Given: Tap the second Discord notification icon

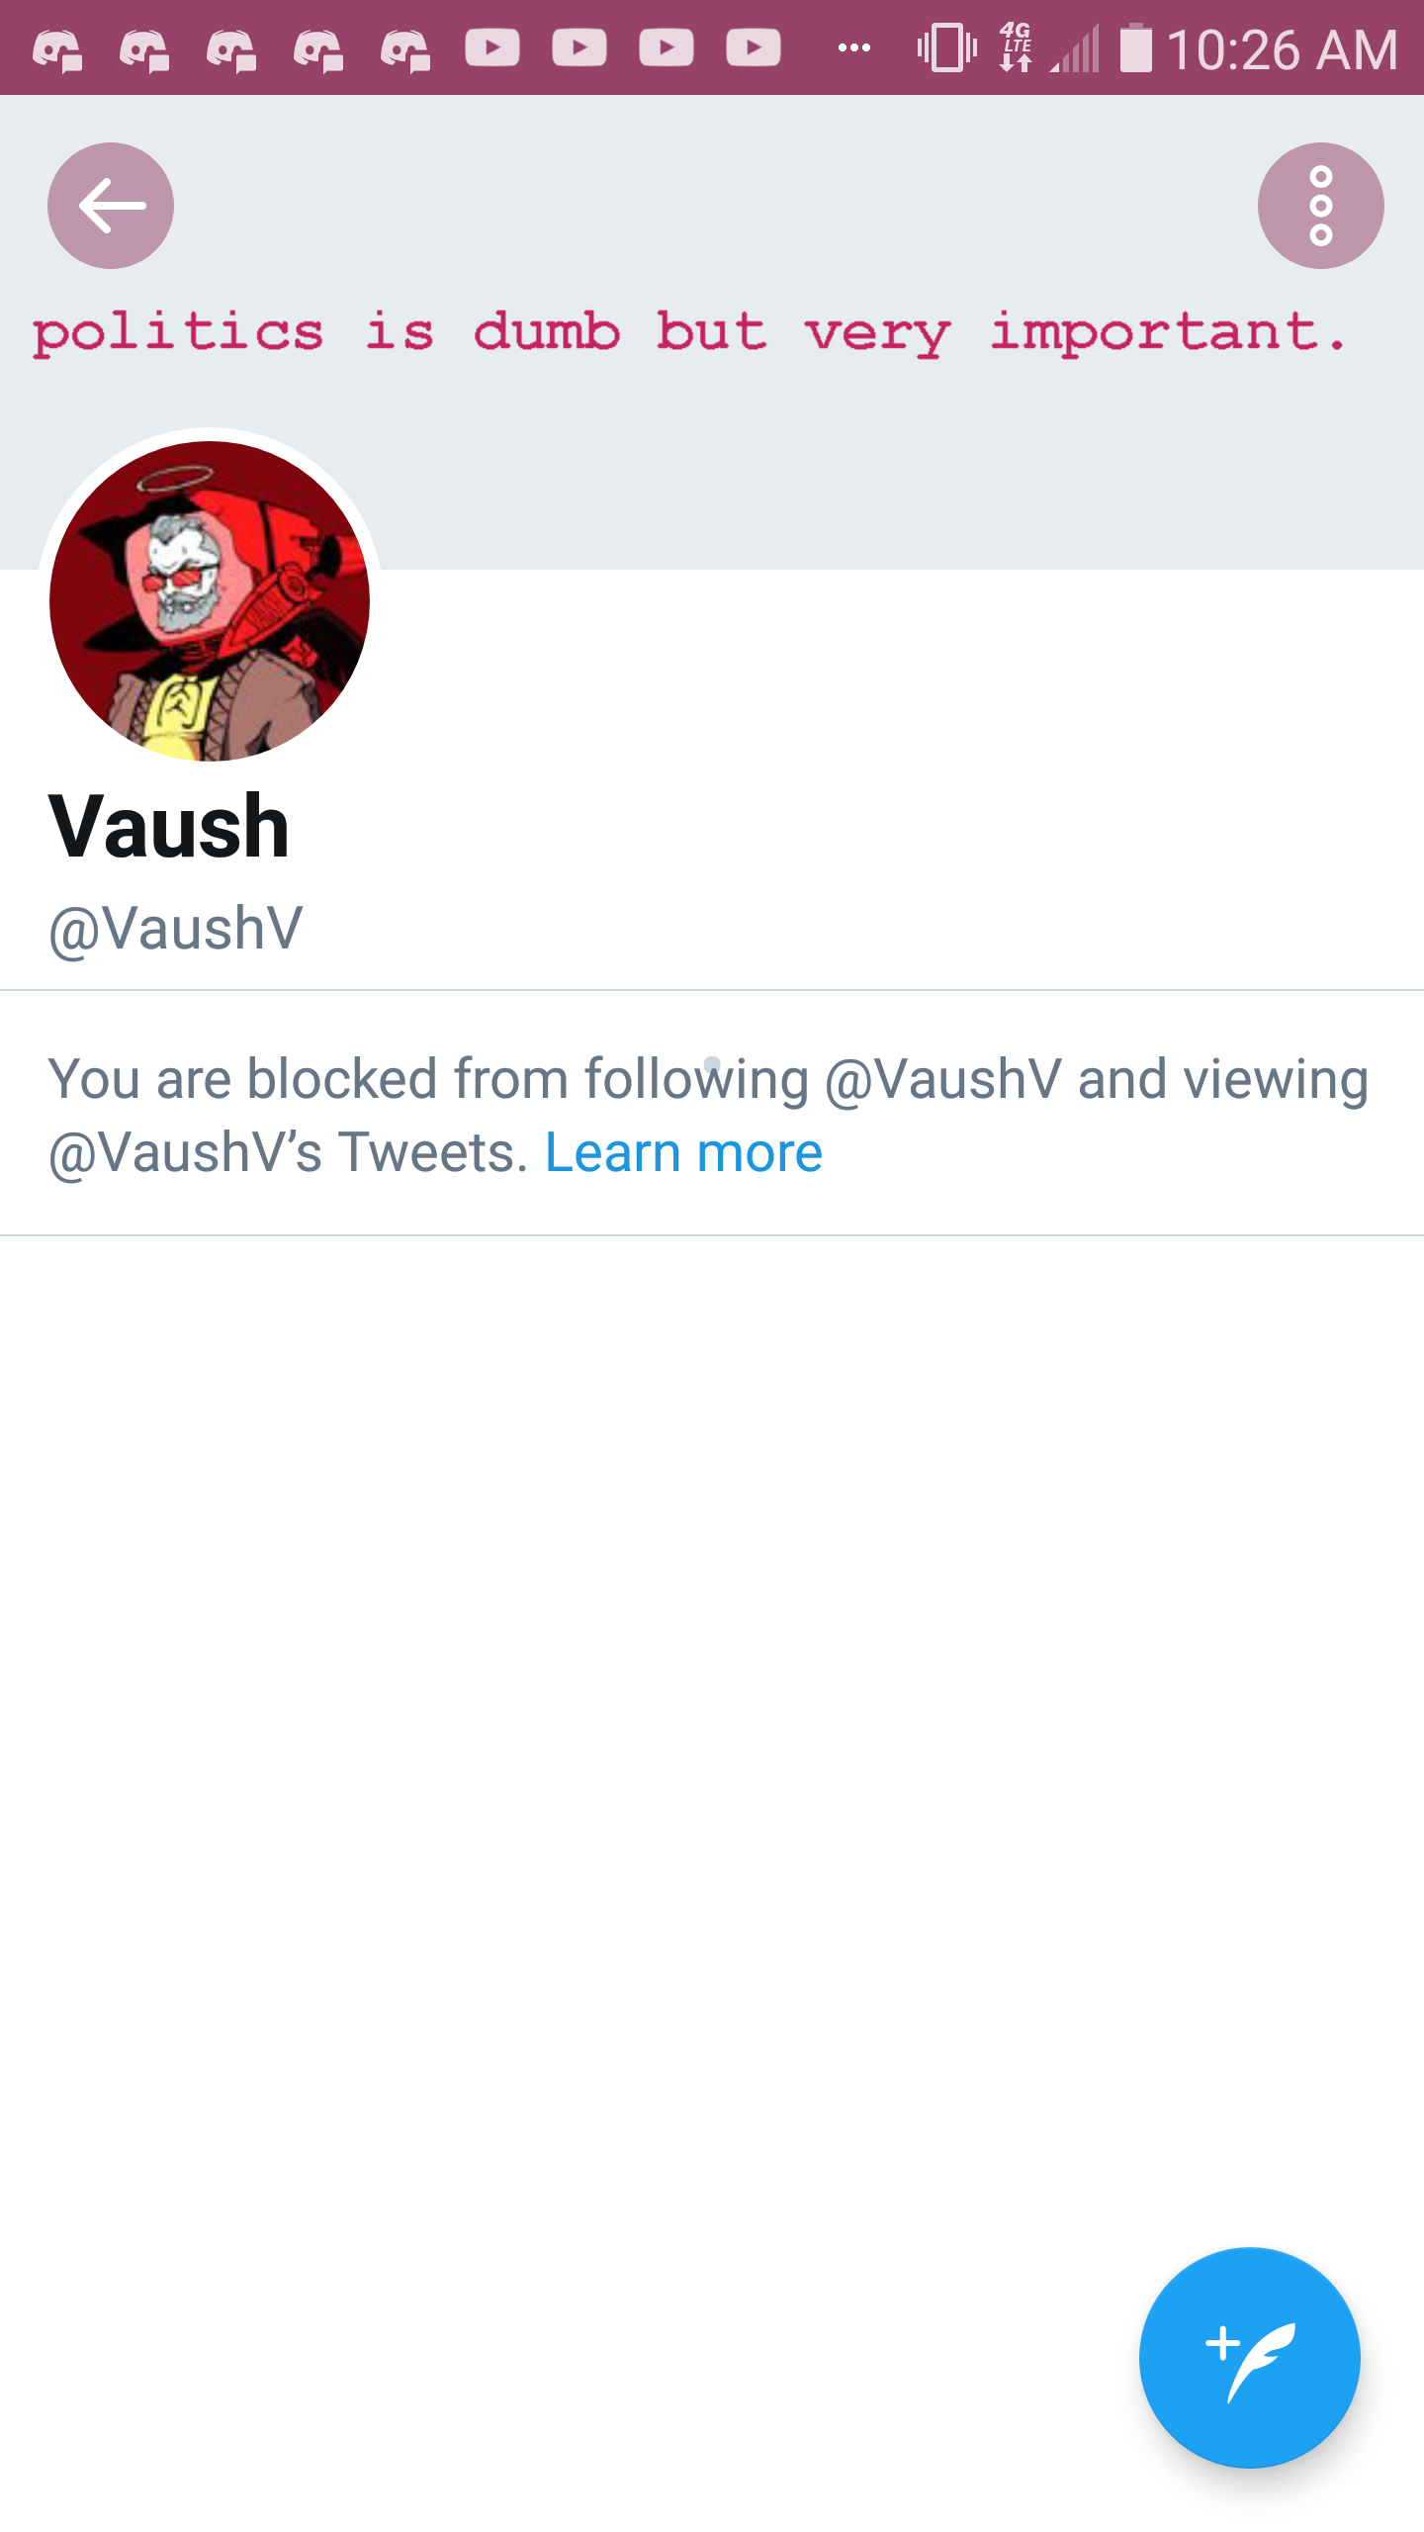Looking at the screenshot, I should click(x=144, y=49).
